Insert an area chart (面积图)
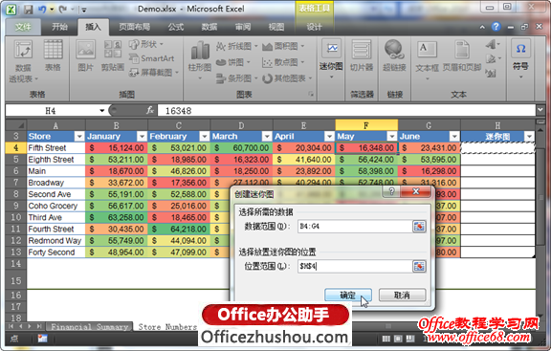Image resolution: width=551 pixels, height=351 pixels. click(283, 46)
